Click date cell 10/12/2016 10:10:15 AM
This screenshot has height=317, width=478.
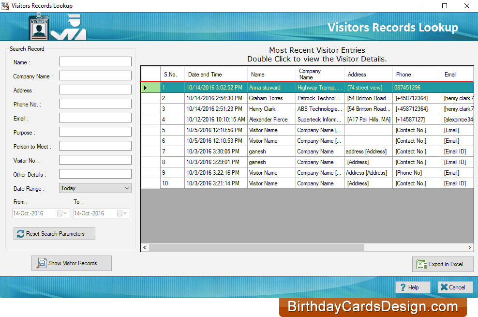(216, 120)
